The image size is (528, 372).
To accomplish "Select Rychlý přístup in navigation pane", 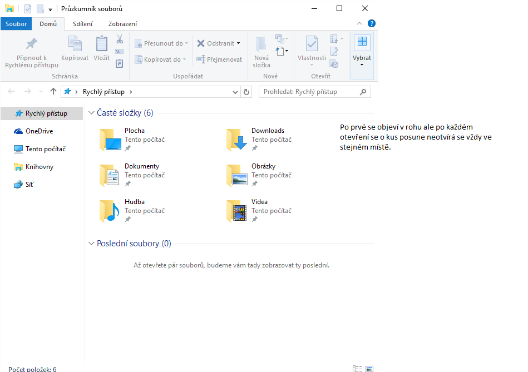I will click(x=42, y=113).
